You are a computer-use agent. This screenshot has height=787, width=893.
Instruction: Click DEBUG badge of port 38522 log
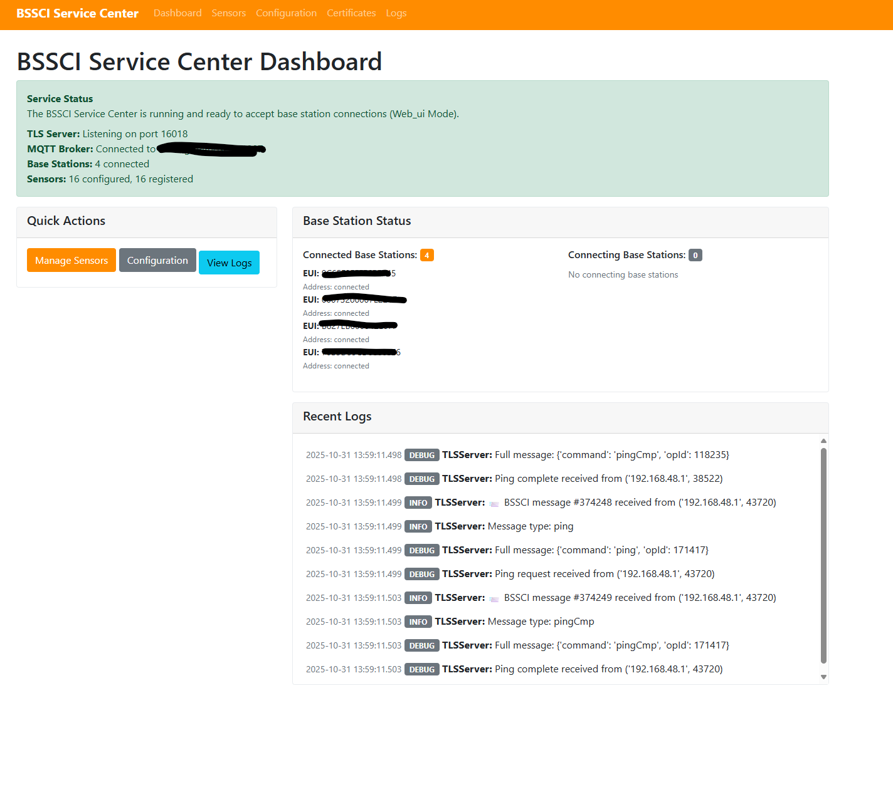[422, 479]
